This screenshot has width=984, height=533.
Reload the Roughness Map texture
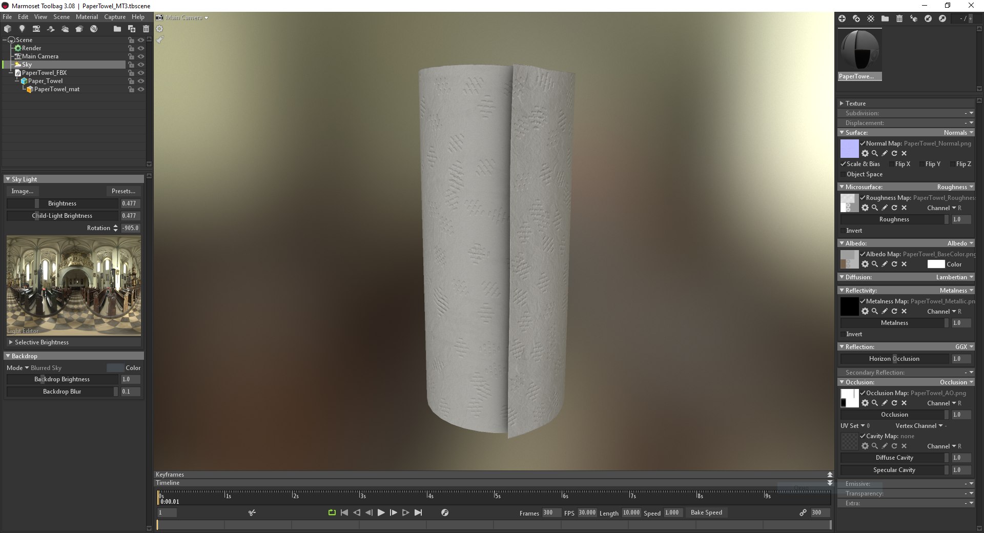pyautogui.click(x=894, y=208)
